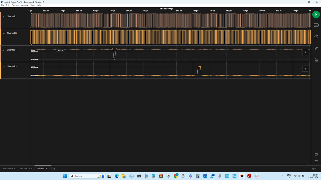Open the Wi-Fi network tray icon
Viewport: 321px width, 180px height.
click(295, 176)
